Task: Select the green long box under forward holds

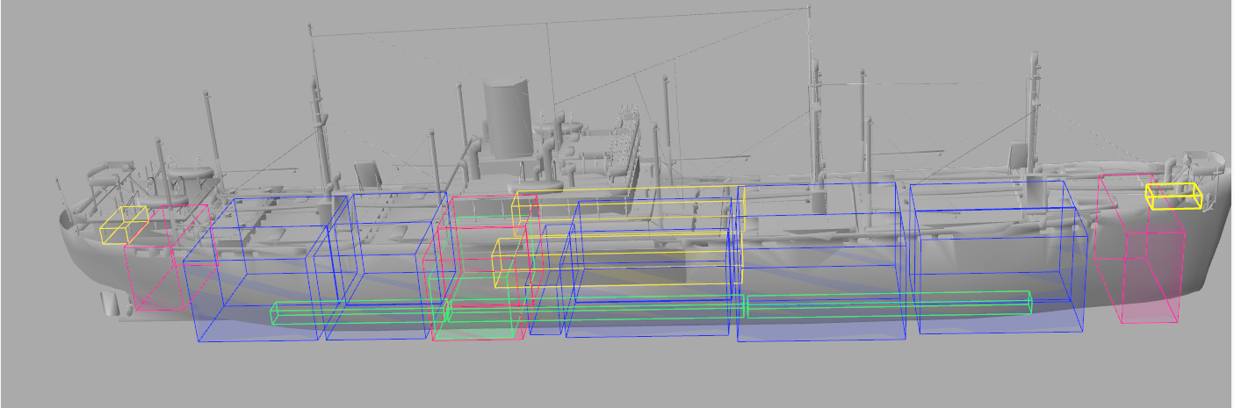Action: [887, 305]
